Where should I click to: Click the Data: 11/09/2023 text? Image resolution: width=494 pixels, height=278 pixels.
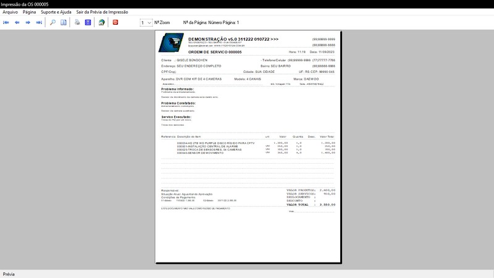pyautogui.click(x=322, y=52)
